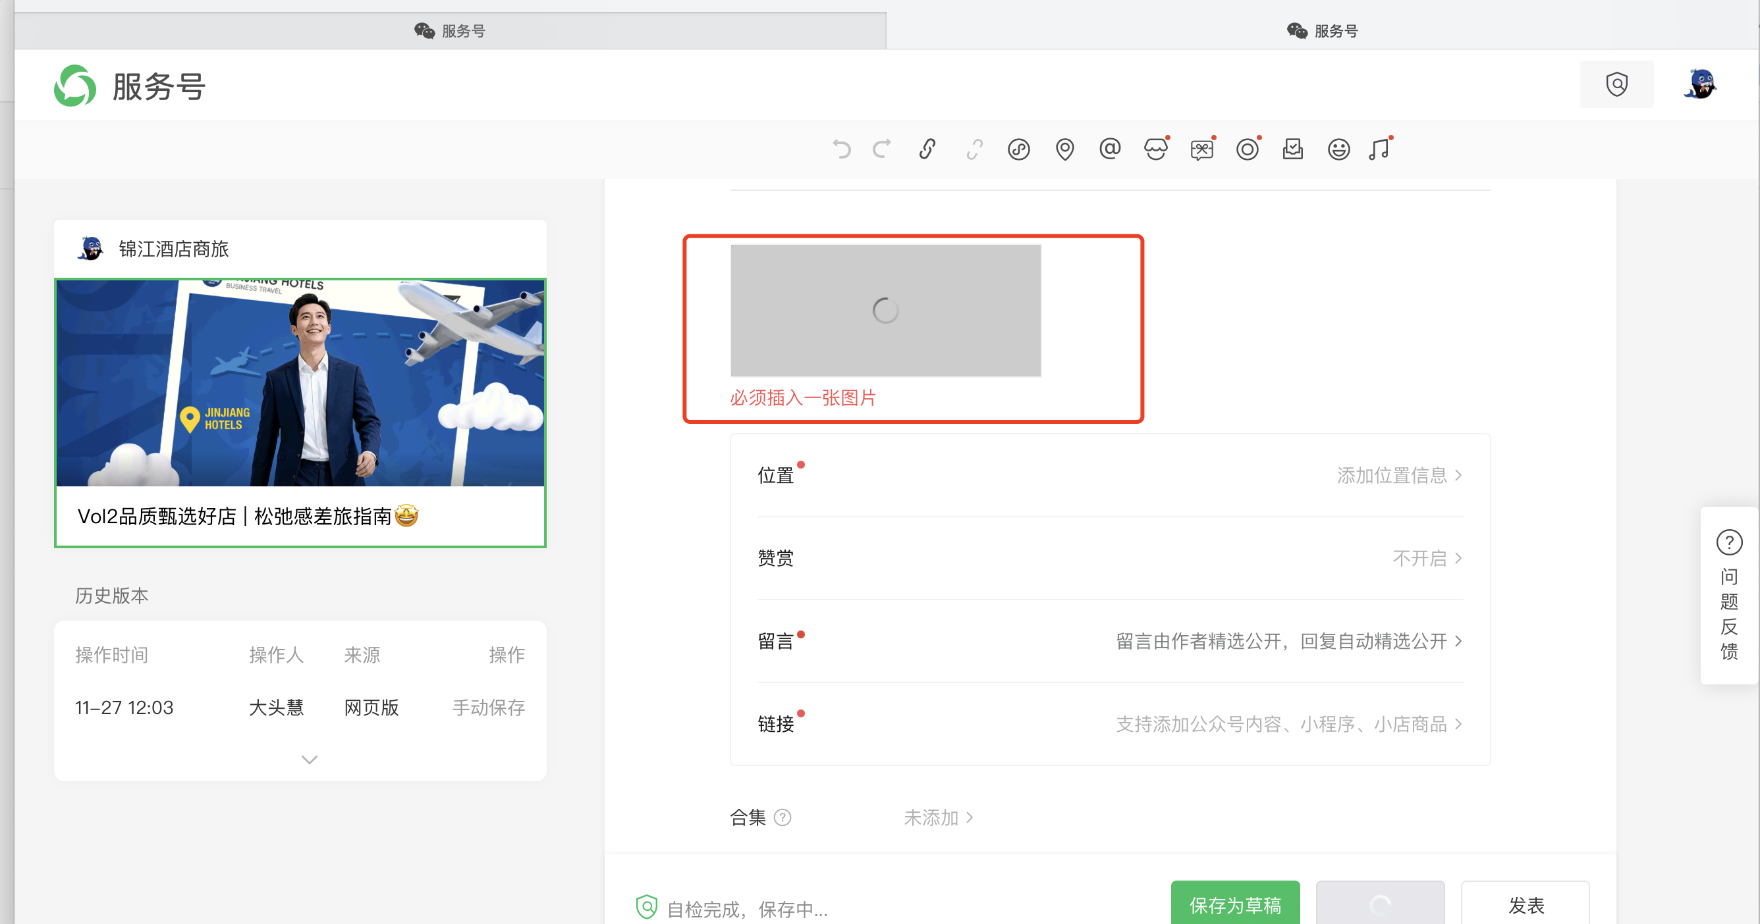Switch to the first 服务号 tab
Viewport: 1760px width, 924px height.
pos(451,31)
